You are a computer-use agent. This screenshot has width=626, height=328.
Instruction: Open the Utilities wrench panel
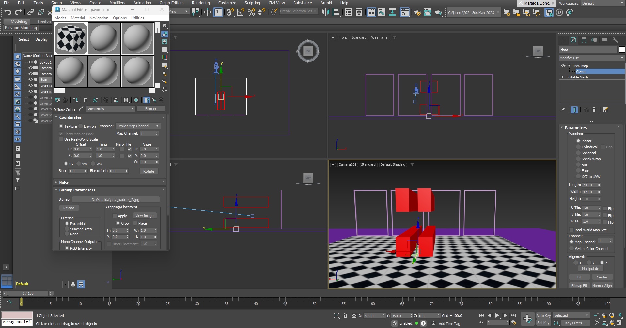615,40
